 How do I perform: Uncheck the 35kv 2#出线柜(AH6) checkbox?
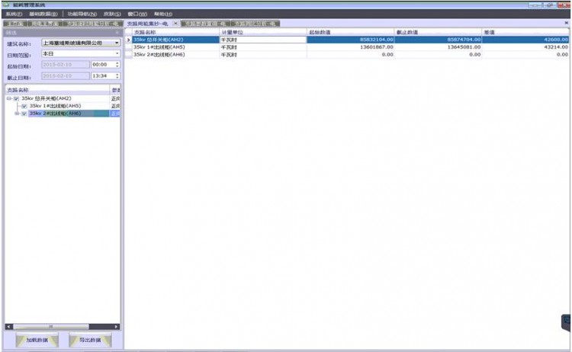[24, 114]
